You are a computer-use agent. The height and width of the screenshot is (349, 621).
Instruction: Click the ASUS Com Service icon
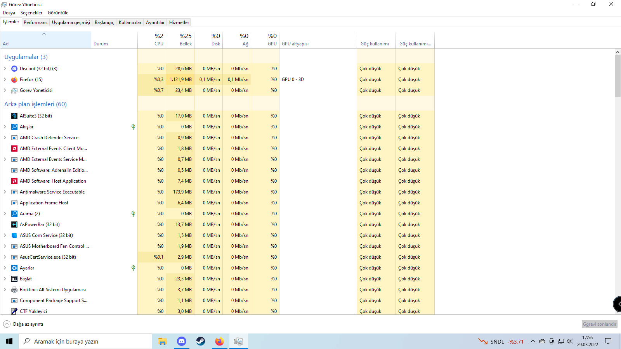coord(14,235)
